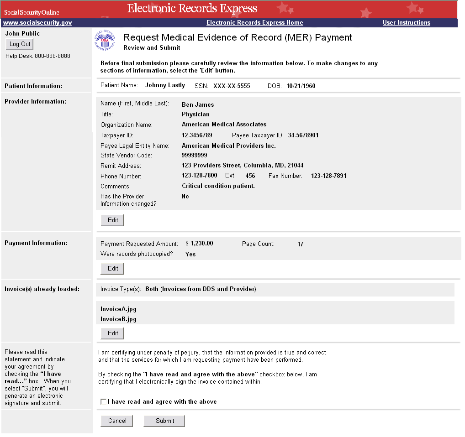This screenshot has width=465, height=437.
Task: Click the 'Review and Submit' subheading
Action: pyautogui.click(x=152, y=47)
